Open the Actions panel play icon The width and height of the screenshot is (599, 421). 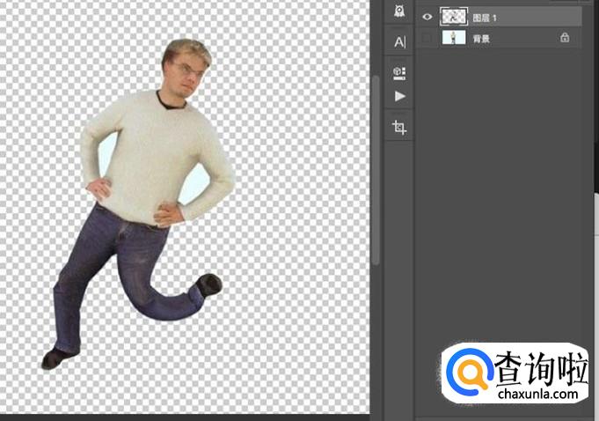pos(399,96)
